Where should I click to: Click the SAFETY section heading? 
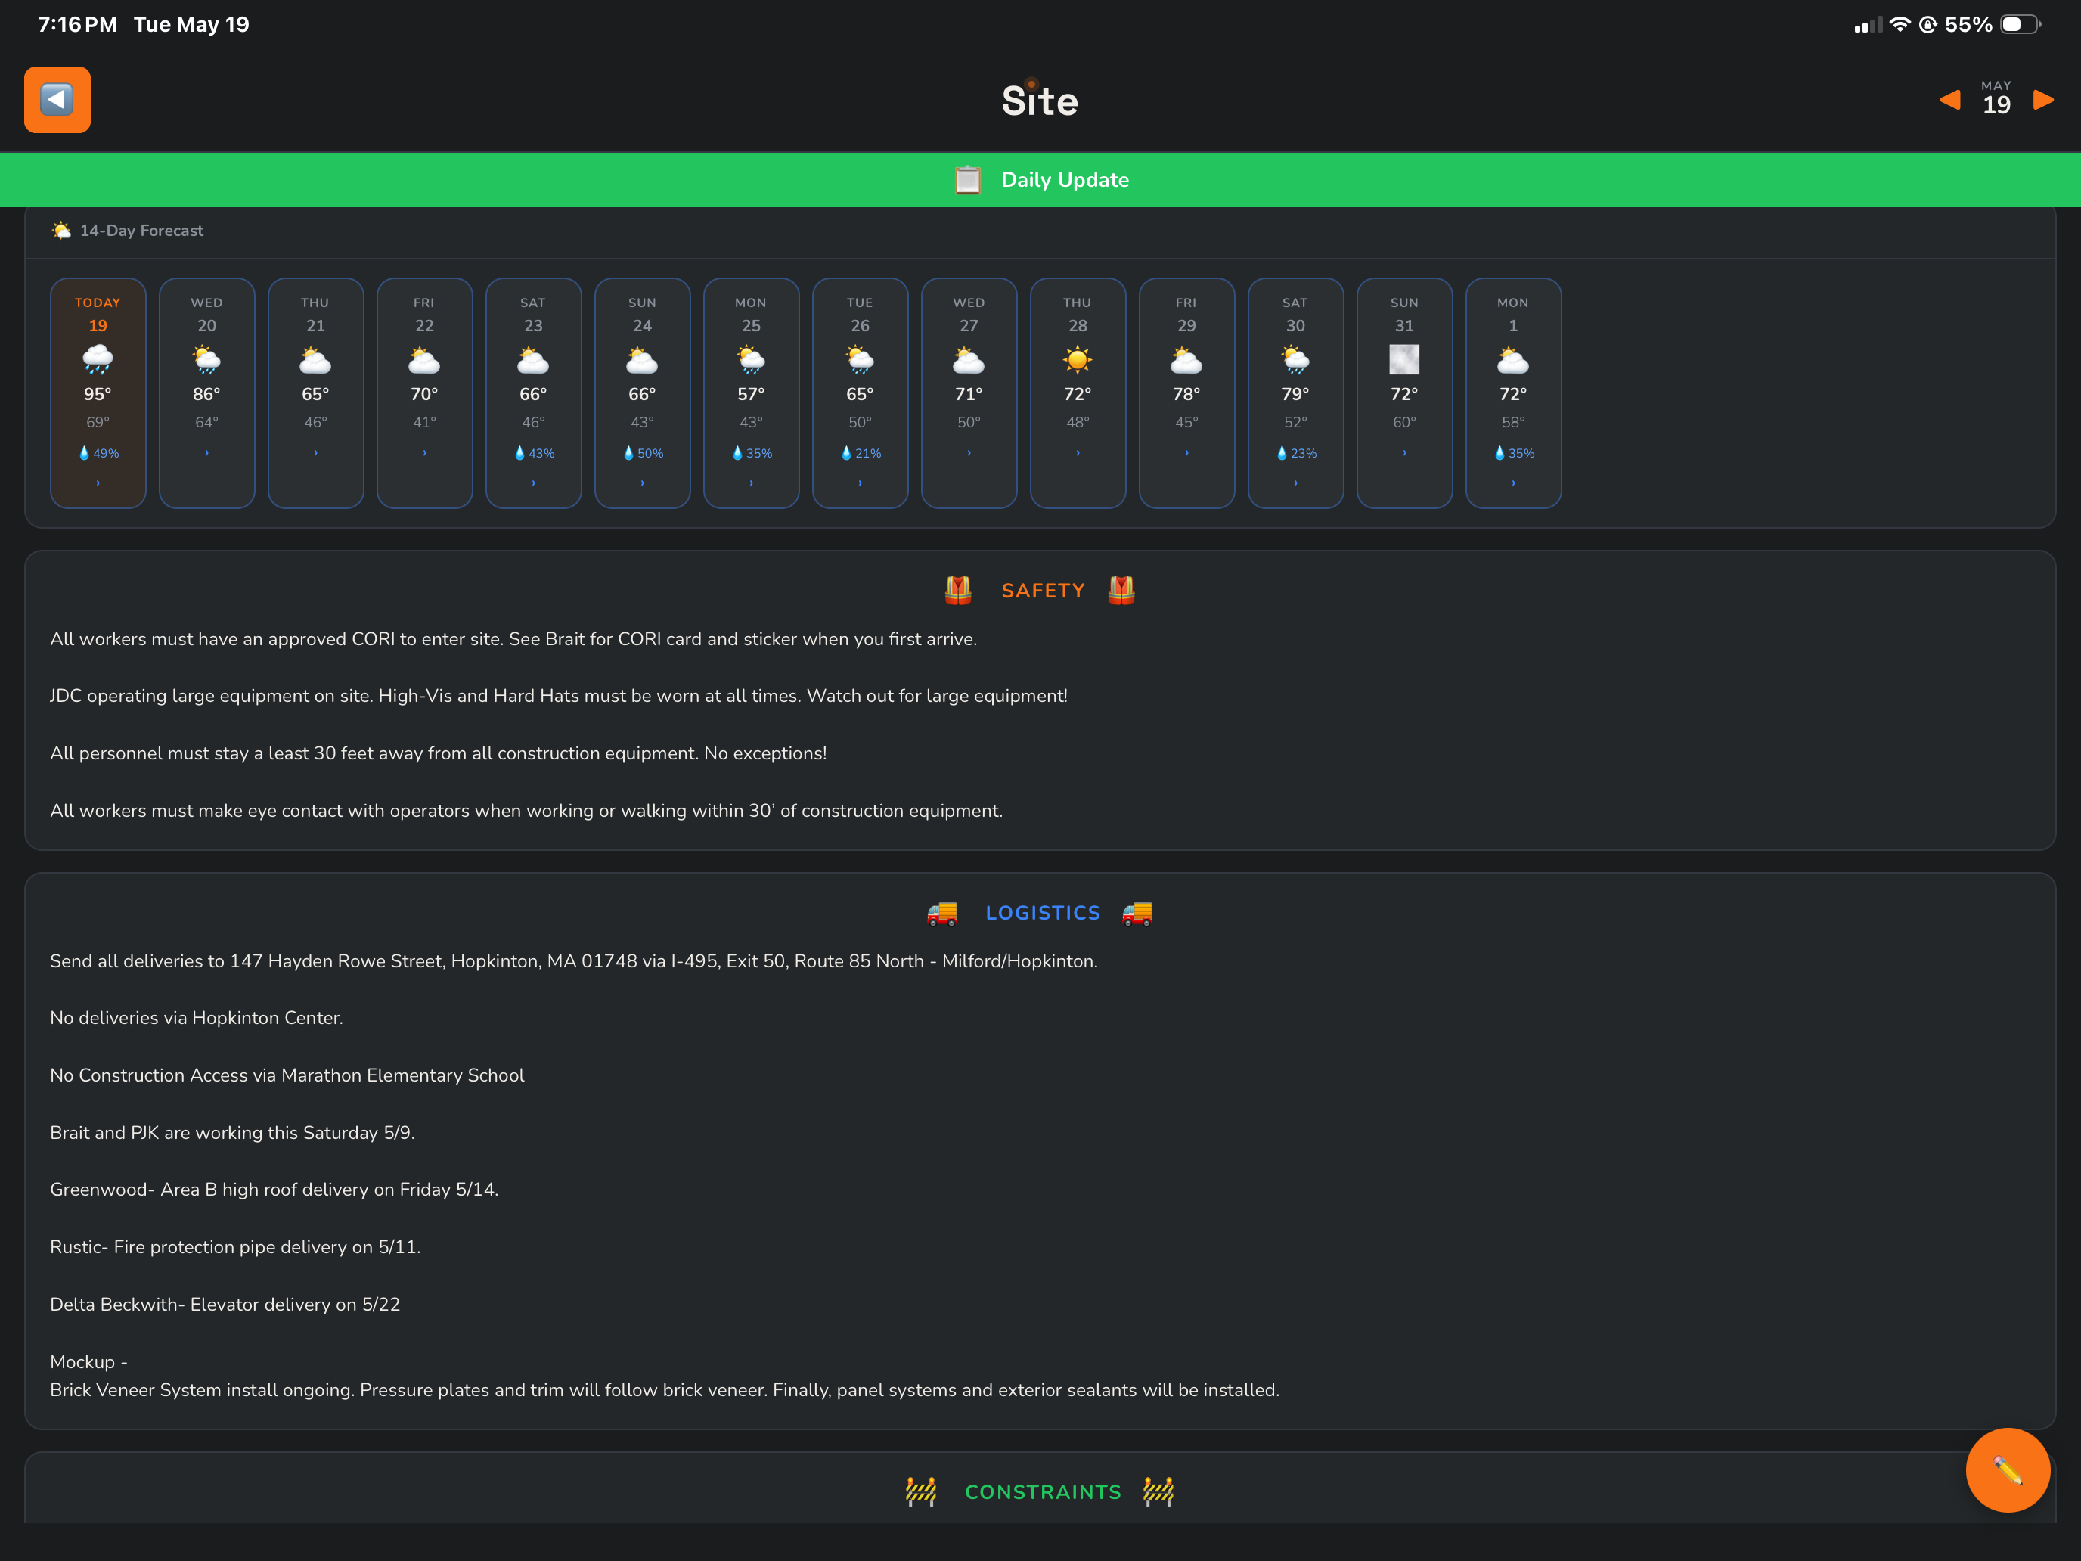[x=1042, y=591]
